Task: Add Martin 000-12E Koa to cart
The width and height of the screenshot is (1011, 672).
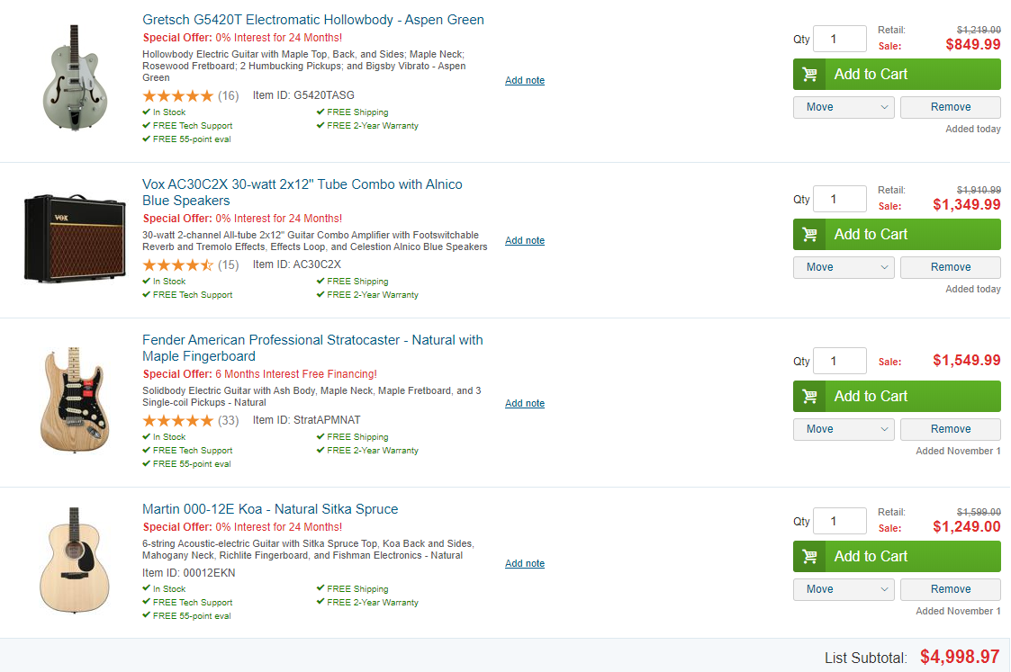Action: pos(897,556)
